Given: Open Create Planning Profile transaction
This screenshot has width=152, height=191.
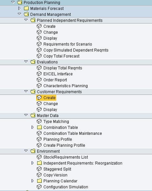Looking at the screenshot, I should [x=64, y=145].
